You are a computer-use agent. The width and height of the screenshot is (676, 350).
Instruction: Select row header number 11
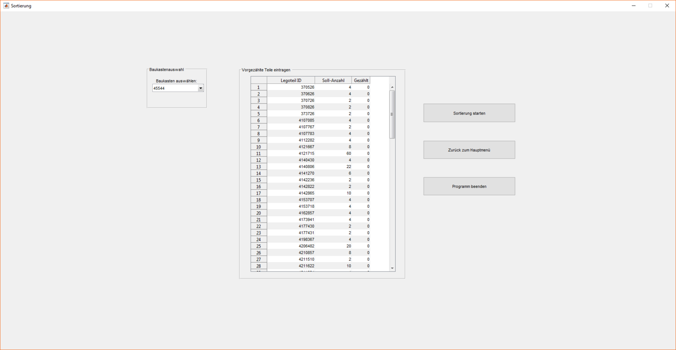[x=259, y=154]
